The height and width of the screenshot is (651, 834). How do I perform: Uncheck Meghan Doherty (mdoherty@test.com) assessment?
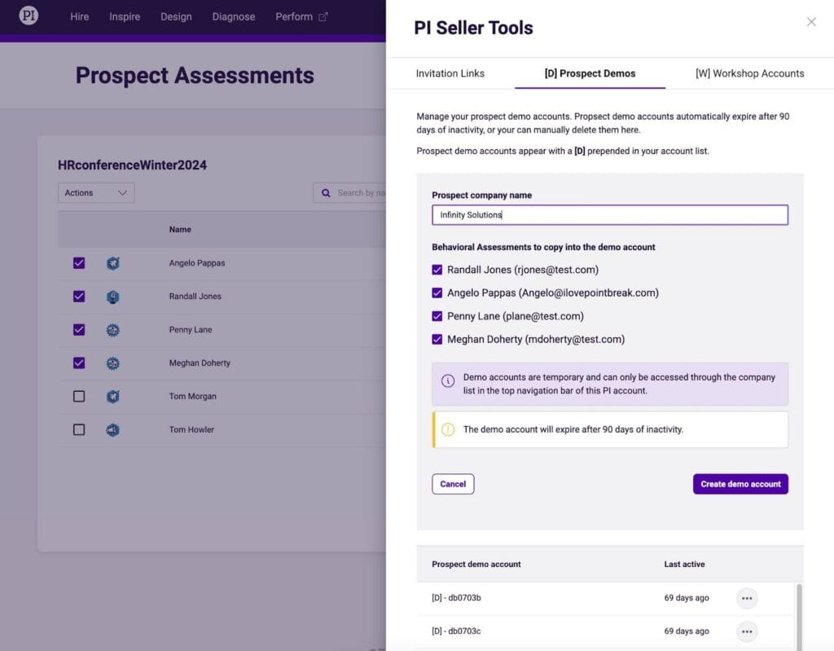(x=437, y=339)
